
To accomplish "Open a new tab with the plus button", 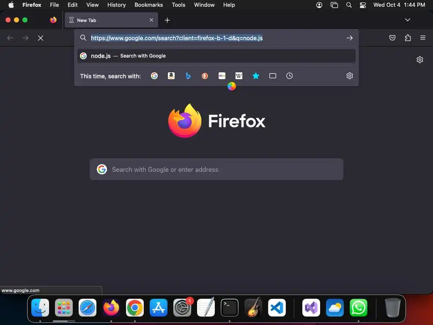I will pos(167,20).
